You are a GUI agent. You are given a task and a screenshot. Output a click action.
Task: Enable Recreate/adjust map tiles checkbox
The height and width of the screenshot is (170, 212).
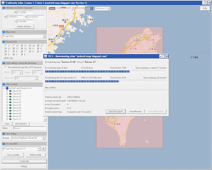click(x=6, y=67)
